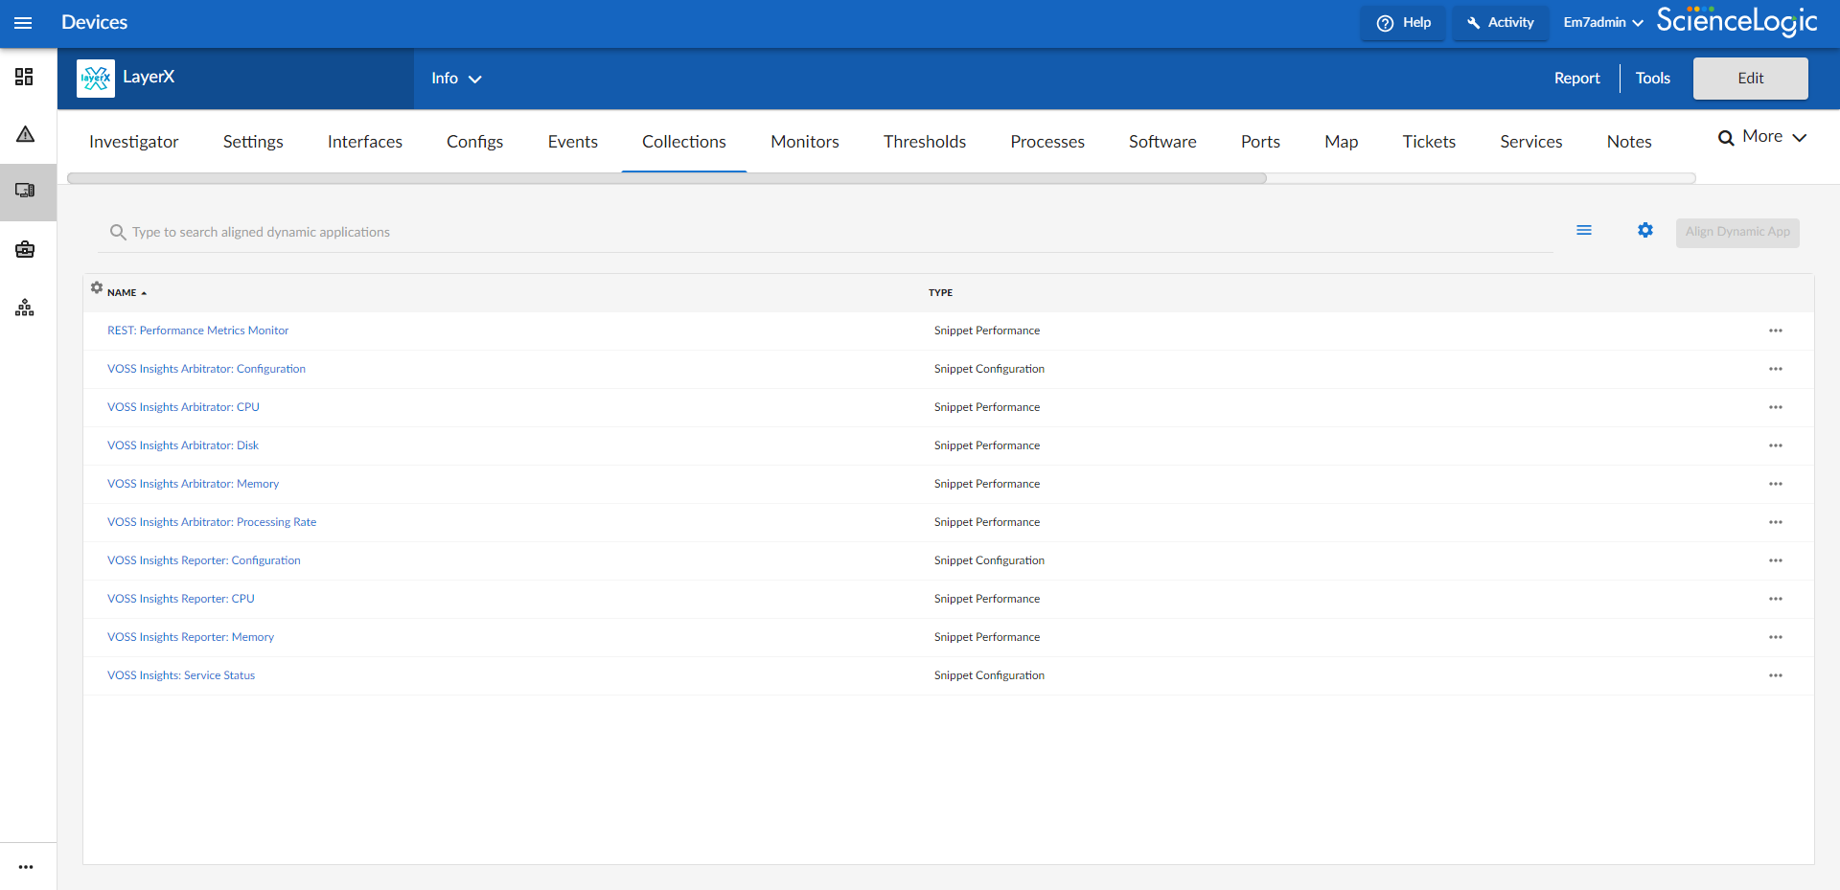Switch to the Monitors tab
This screenshot has height=890, width=1840.
[x=805, y=142]
